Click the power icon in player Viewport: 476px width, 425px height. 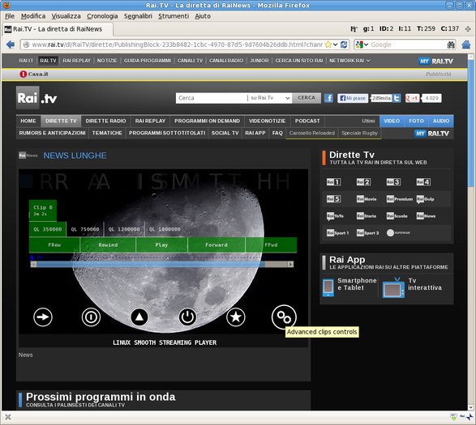187,317
